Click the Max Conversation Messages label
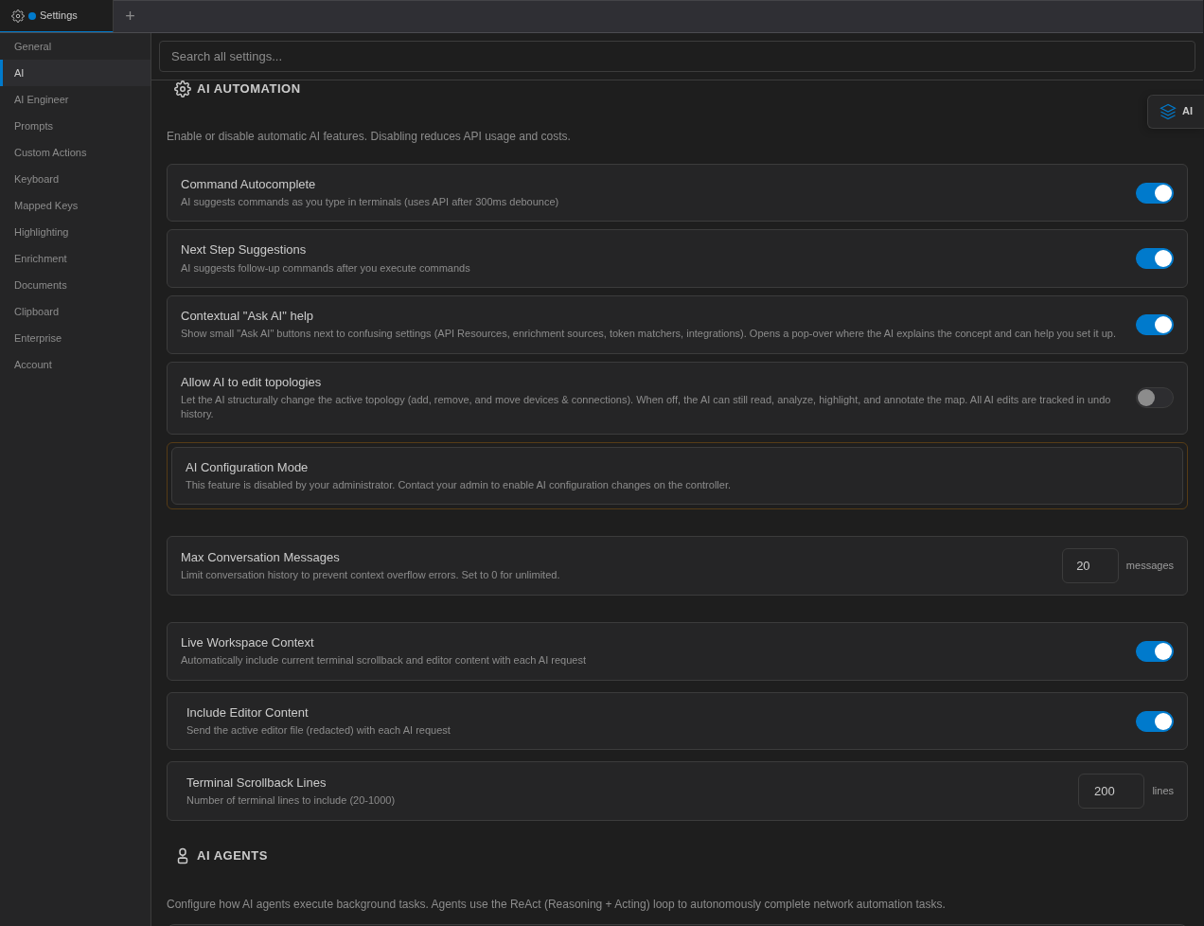Screen dimensions: 1204x926 (260, 558)
